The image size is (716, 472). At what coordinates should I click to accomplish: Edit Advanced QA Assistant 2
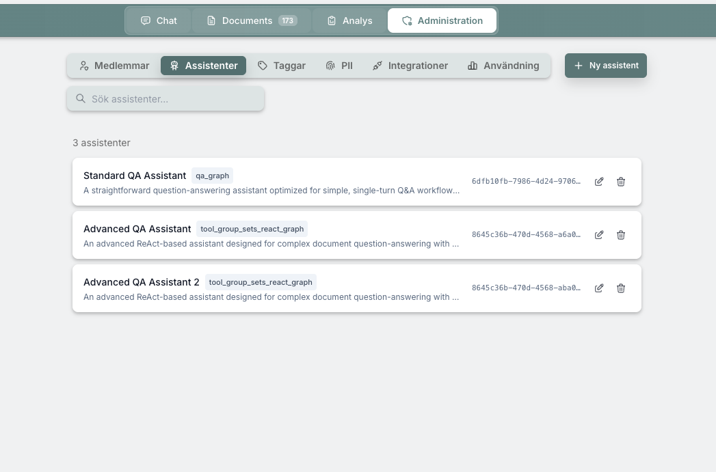point(598,288)
